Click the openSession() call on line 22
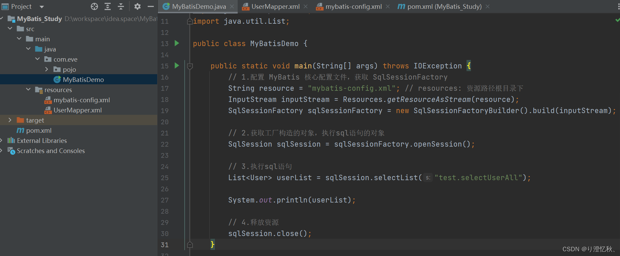This screenshot has width=620, height=256. coord(442,144)
